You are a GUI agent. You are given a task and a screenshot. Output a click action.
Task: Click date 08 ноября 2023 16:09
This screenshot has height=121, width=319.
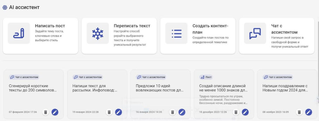coord(276,112)
